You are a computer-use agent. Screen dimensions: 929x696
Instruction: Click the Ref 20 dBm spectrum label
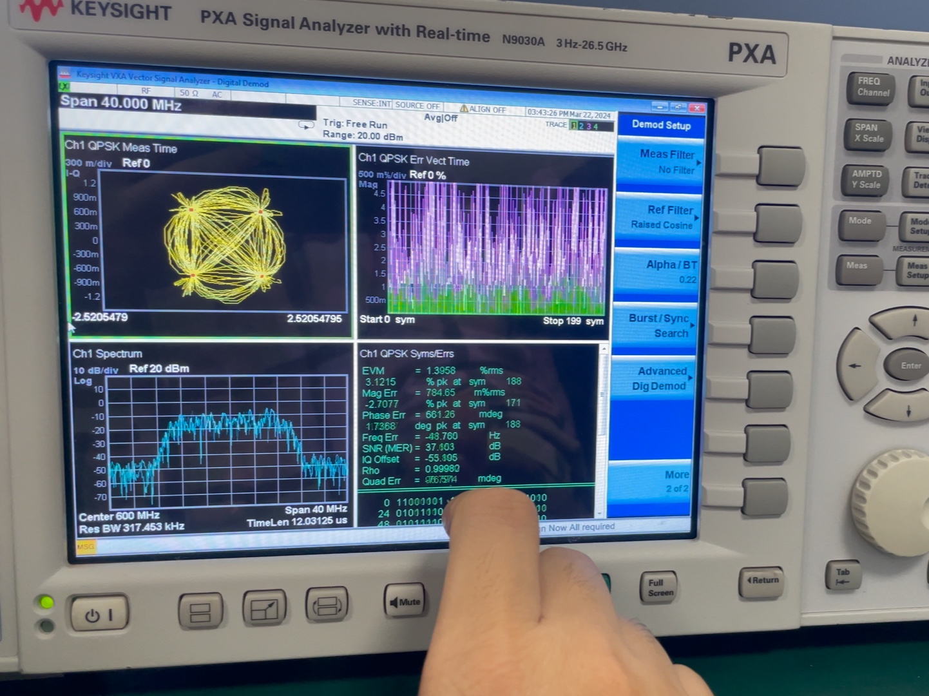click(x=159, y=369)
